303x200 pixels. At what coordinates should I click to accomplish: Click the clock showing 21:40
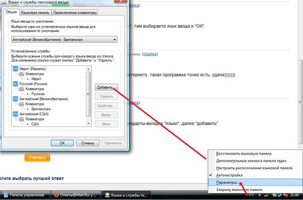pyautogui.click(x=294, y=195)
